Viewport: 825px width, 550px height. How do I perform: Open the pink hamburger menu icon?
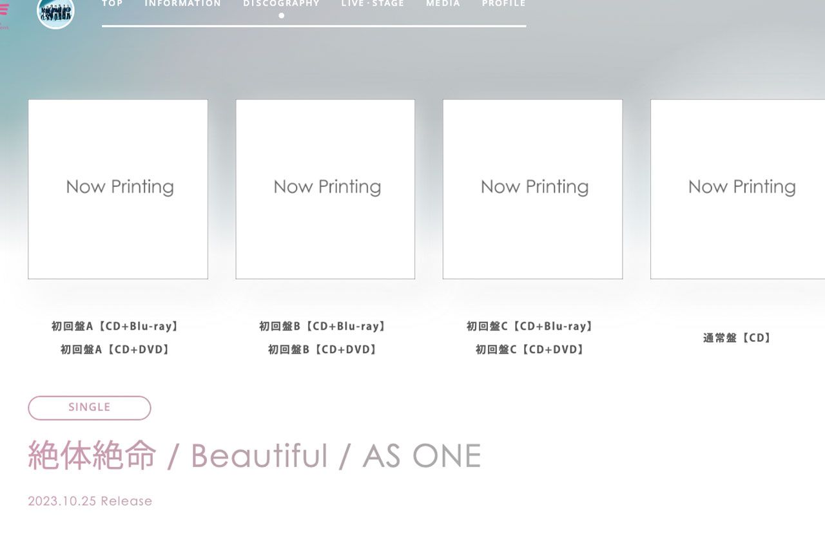(4, 10)
